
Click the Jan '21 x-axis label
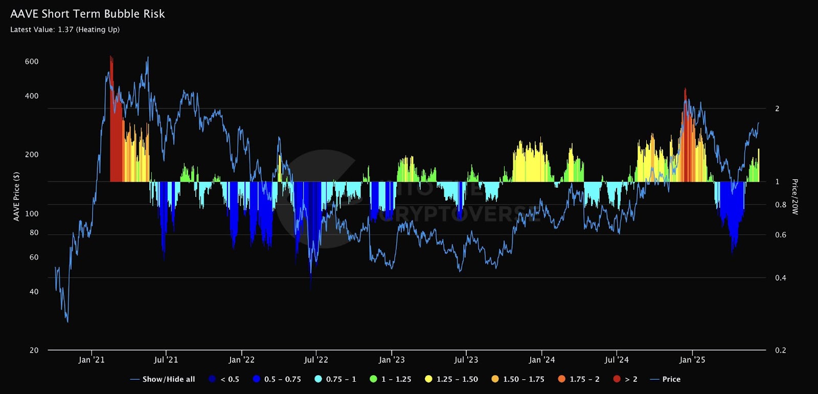pos(92,360)
